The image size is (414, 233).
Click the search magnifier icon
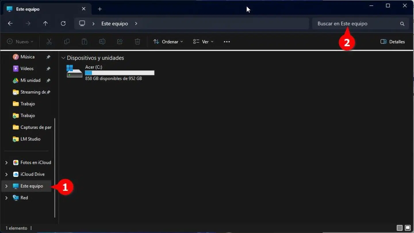coord(402,24)
